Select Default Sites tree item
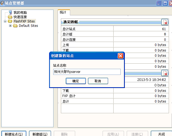This screenshot has width=172, height=136. point(29,26)
